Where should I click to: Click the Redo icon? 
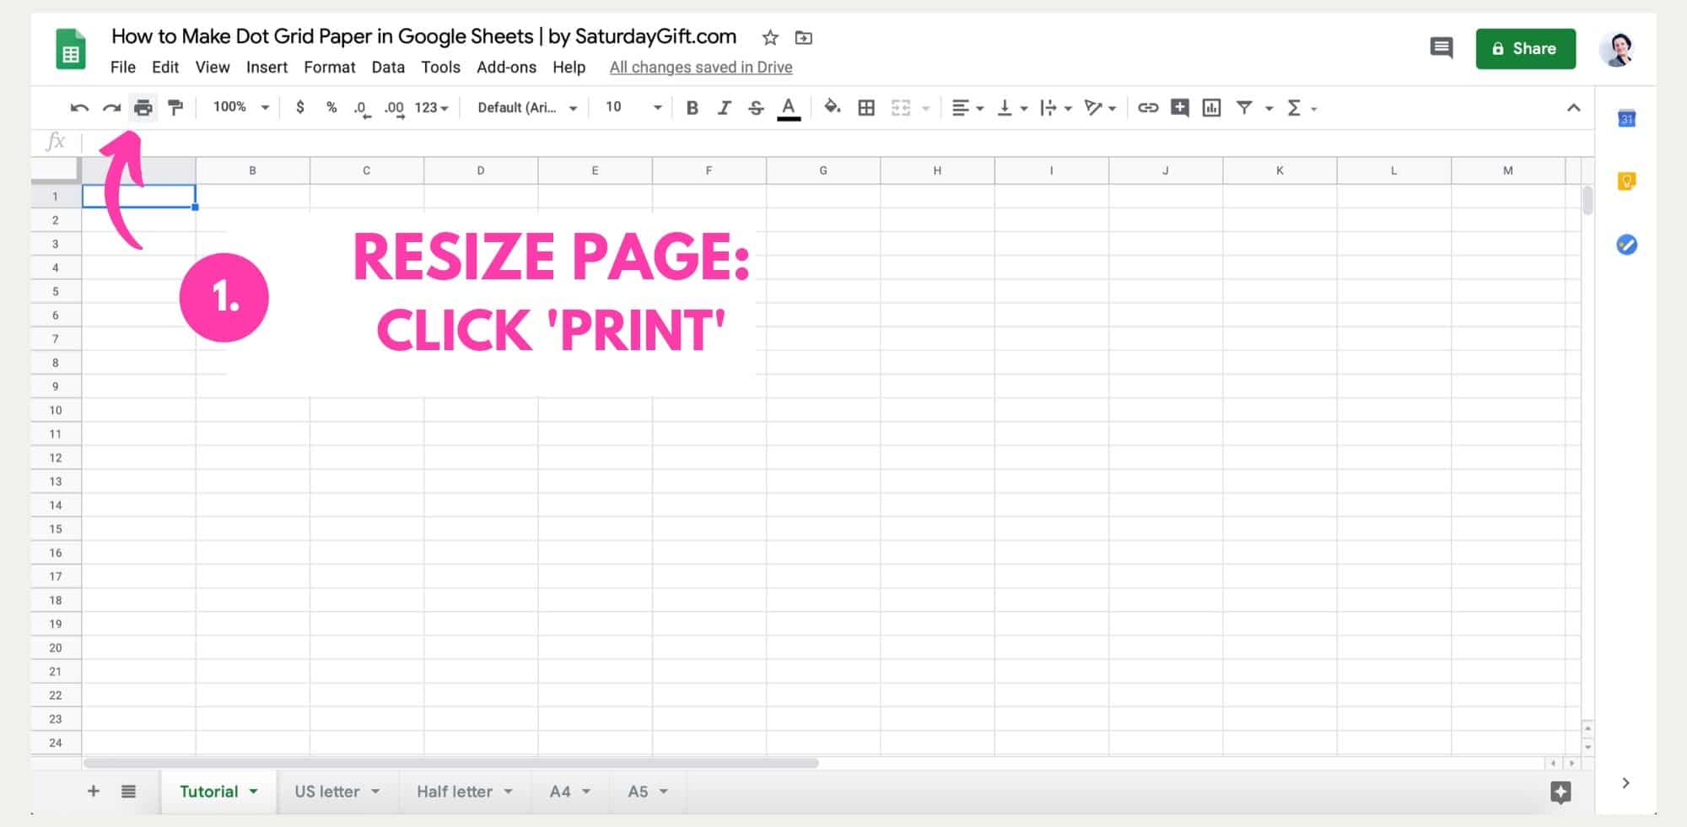click(x=110, y=108)
